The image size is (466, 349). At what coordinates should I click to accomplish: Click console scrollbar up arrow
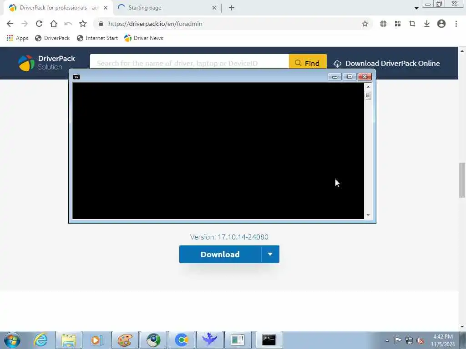point(368,86)
